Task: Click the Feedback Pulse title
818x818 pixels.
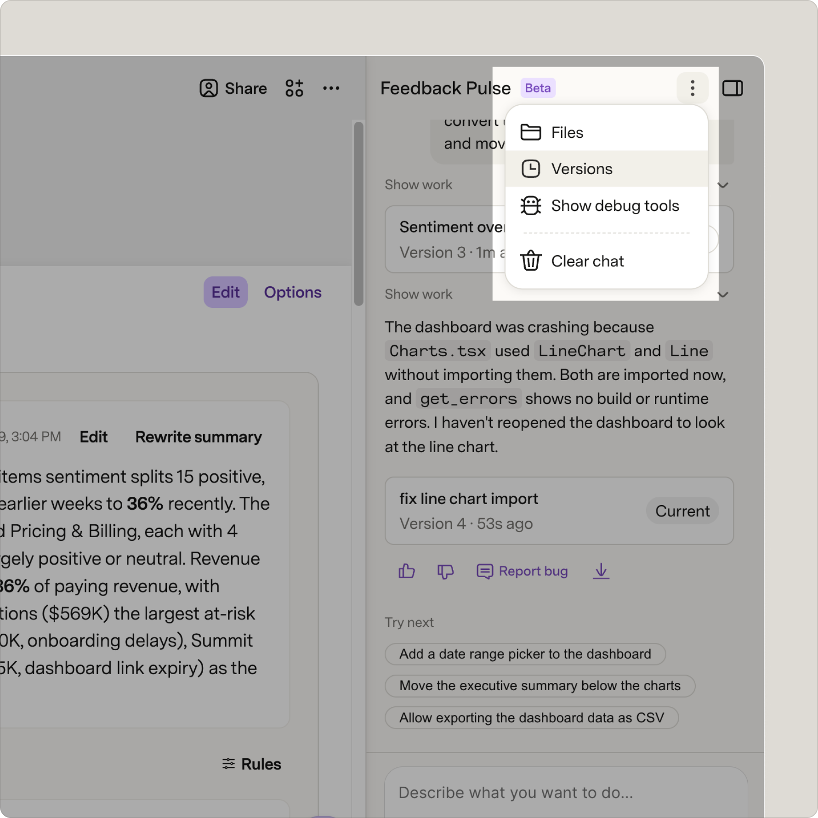Action: click(445, 88)
